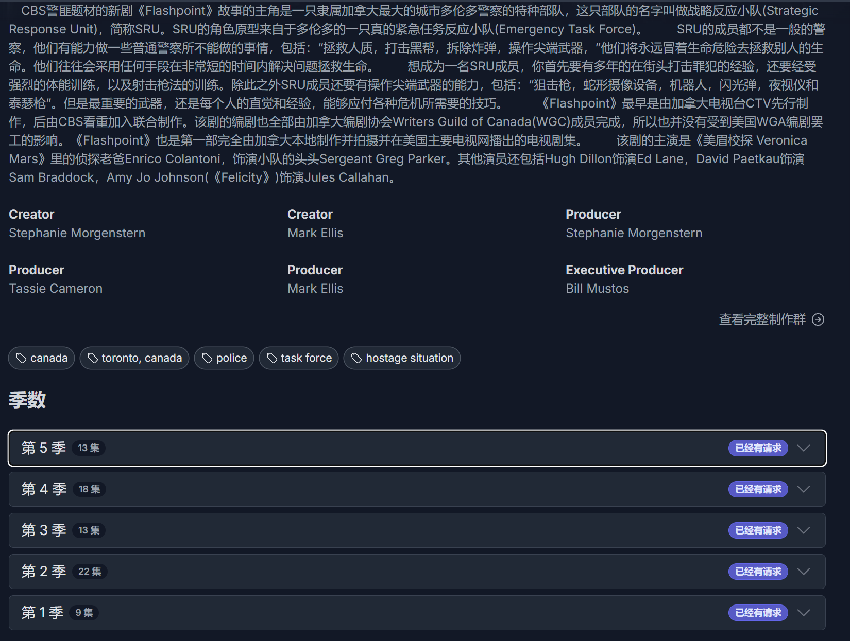Select the 第 2 季 row title
850x641 pixels.
44,572
